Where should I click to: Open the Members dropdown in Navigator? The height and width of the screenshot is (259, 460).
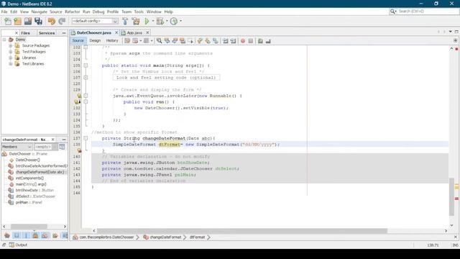(17, 147)
